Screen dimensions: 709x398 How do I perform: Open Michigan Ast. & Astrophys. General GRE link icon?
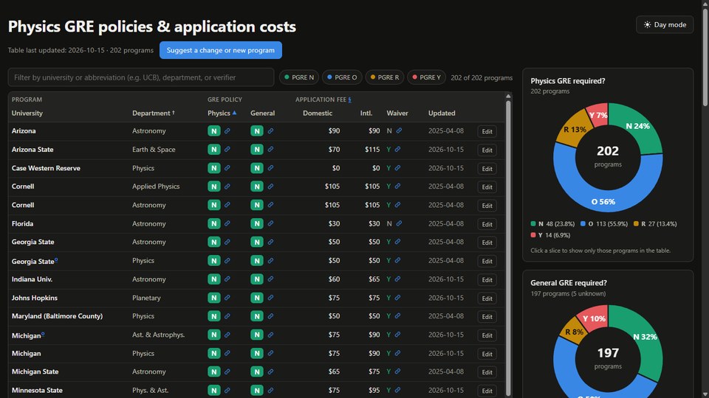(270, 335)
